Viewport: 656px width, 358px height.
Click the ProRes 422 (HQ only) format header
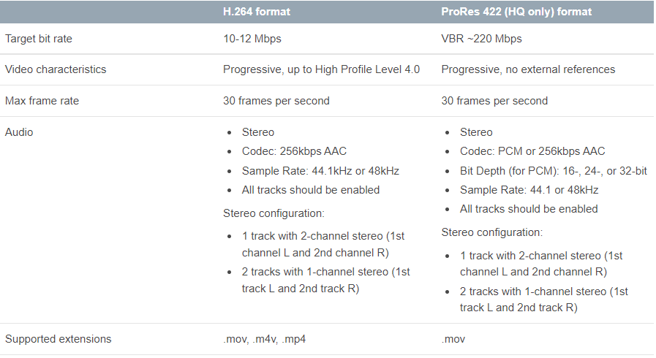516,12
